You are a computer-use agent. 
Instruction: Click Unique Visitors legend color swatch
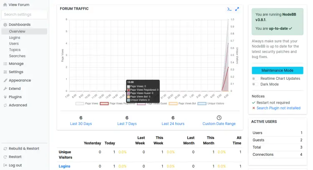click(x=202, y=103)
